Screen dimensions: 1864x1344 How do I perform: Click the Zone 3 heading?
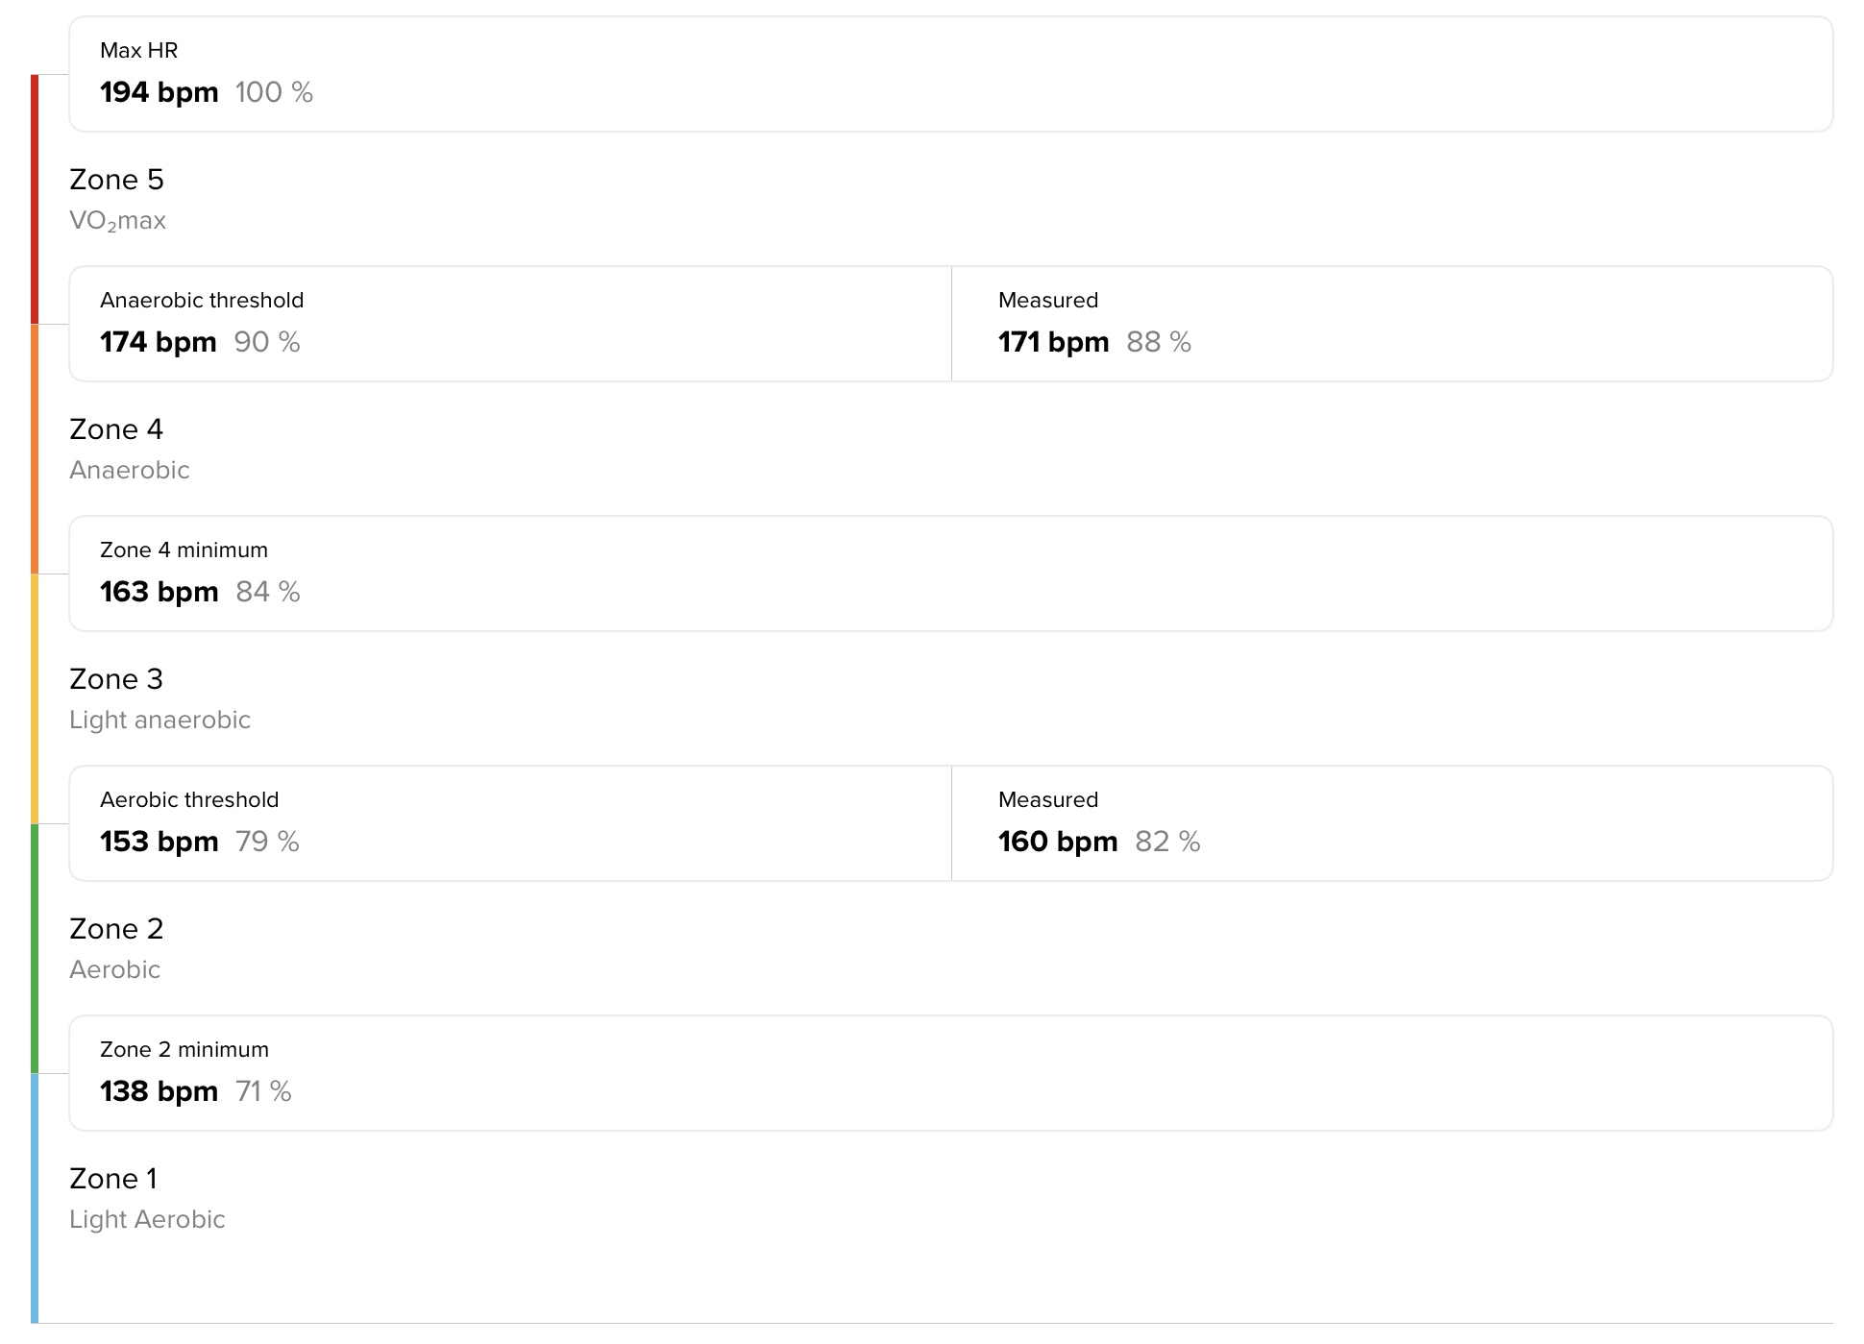[116, 679]
